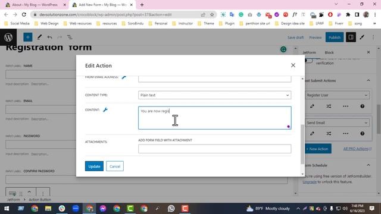
Task: Open File Explorer from the taskbar
Action: pos(48,209)
